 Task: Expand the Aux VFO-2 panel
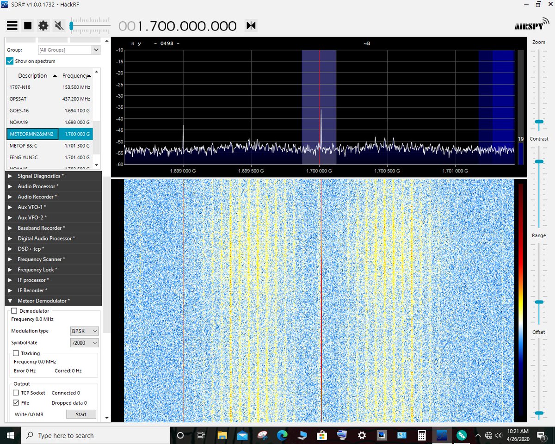coord(53,218)
